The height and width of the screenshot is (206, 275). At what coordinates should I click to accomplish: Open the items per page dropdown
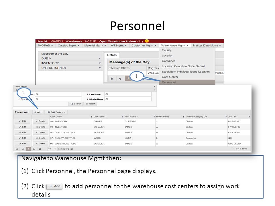tap(52, 149)
